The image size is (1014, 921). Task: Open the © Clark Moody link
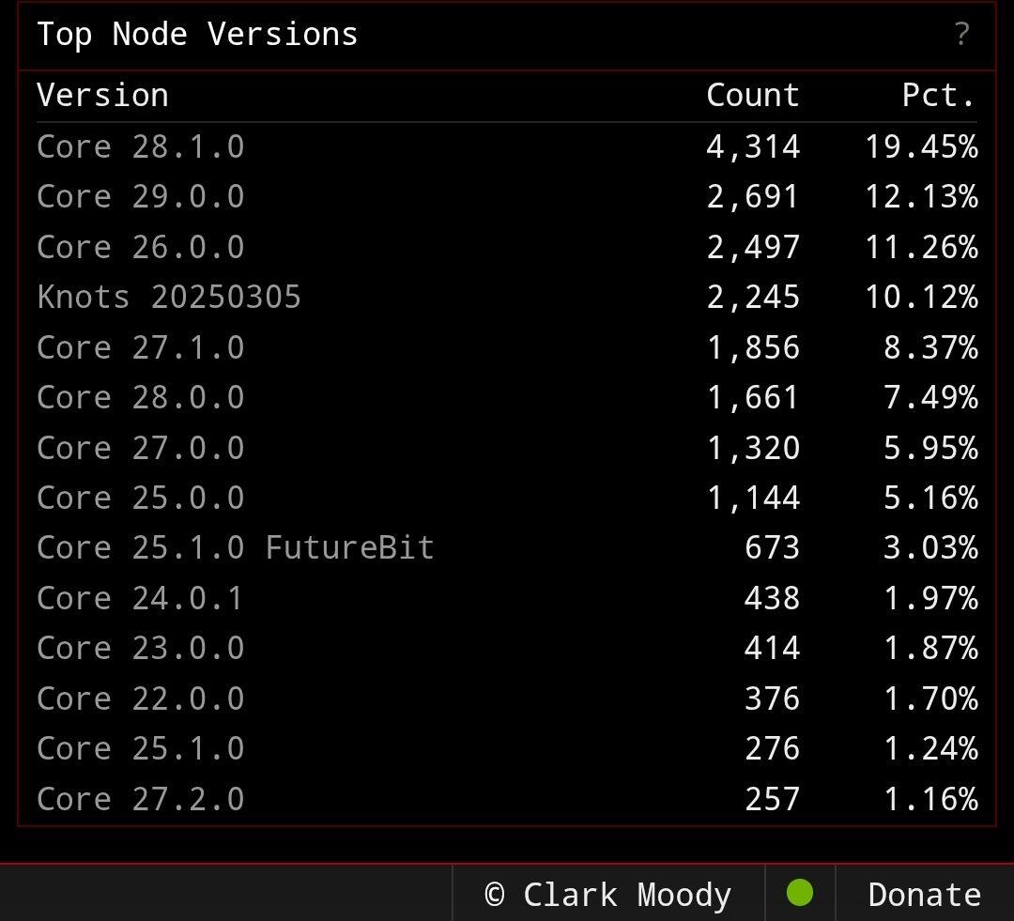point(607,895)
